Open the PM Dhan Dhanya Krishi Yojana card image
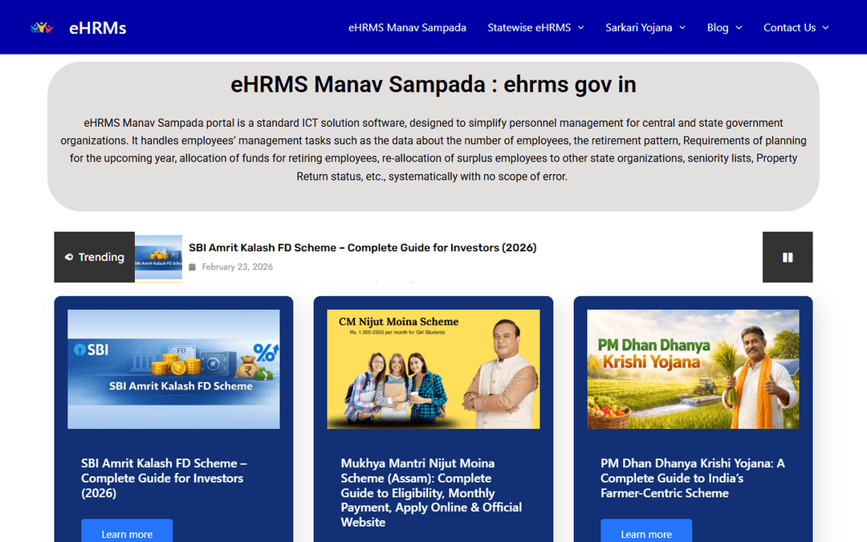Viewport: 867px width, 542px height. [693, 369]
